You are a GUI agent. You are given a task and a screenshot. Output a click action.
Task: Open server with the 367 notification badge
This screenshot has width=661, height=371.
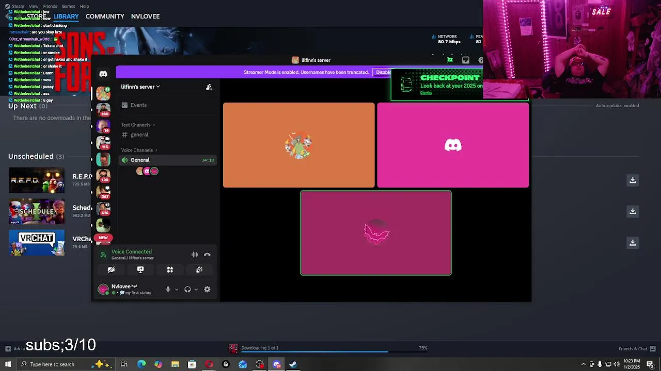(x=103, y=192)
